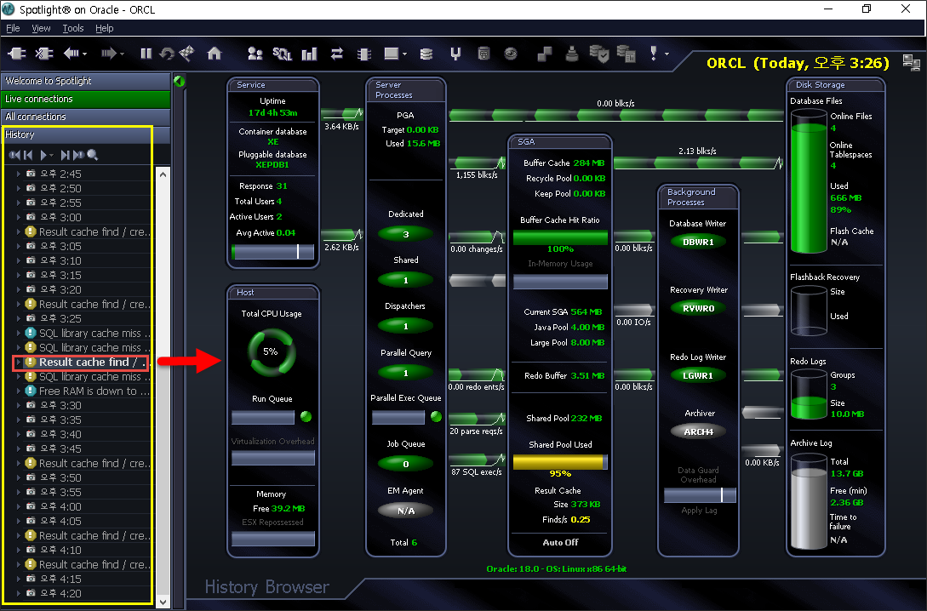Expand the 오후 3:25 snapshot node
The height and width of the screenshot is (611, 927).
[19, 318]
